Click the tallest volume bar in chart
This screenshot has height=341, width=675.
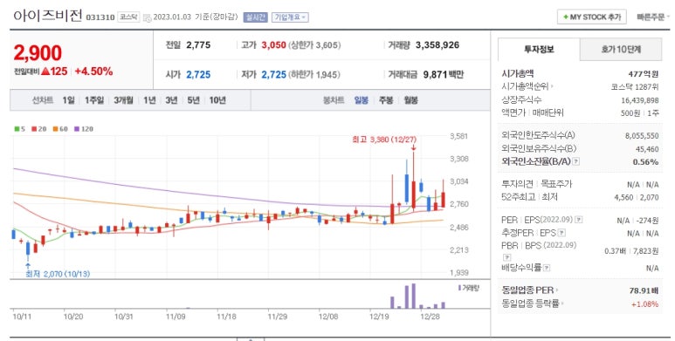click(x=413, y=296)
